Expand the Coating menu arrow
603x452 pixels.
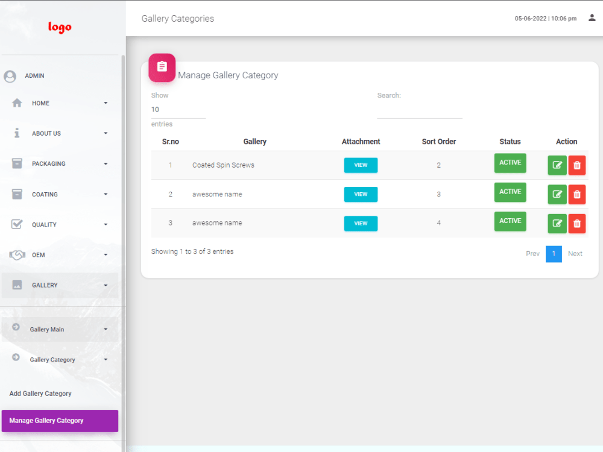click(106, 194)
